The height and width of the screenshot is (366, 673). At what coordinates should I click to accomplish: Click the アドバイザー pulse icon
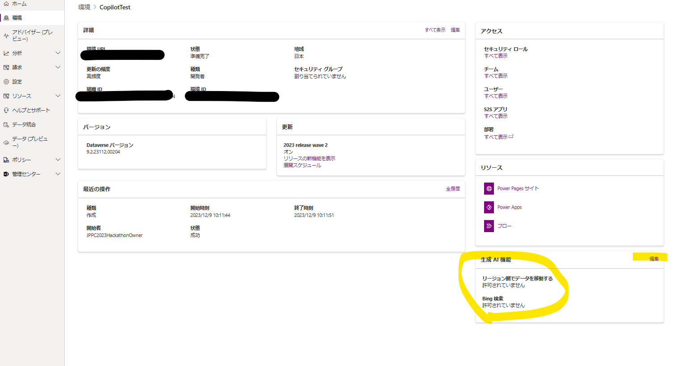(6, 36)
